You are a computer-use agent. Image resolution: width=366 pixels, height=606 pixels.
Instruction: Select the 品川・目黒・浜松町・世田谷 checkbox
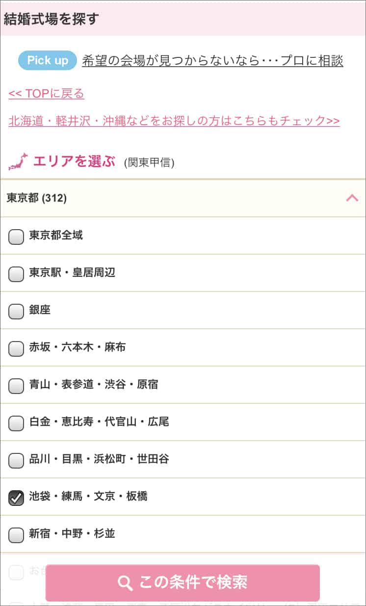click(16, 461)
